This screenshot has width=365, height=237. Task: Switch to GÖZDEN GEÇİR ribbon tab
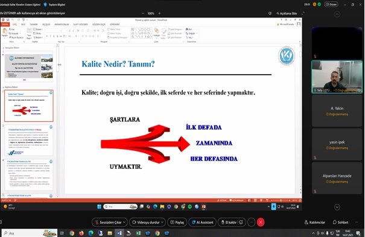pyautogui.click(x=99, y=24)
